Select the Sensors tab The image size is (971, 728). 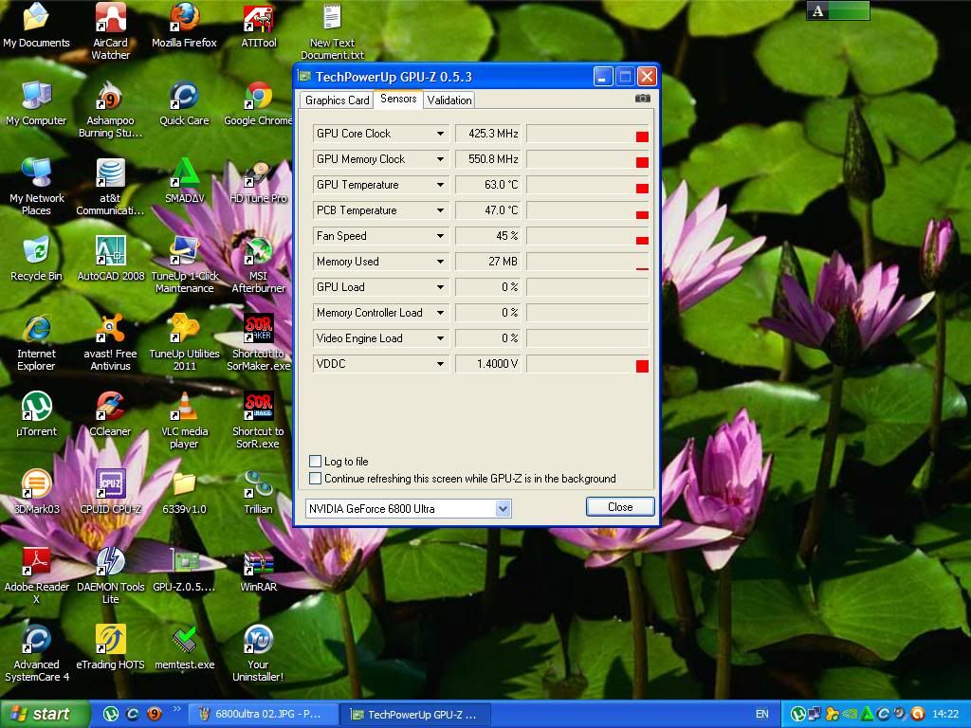pos(398,99)
